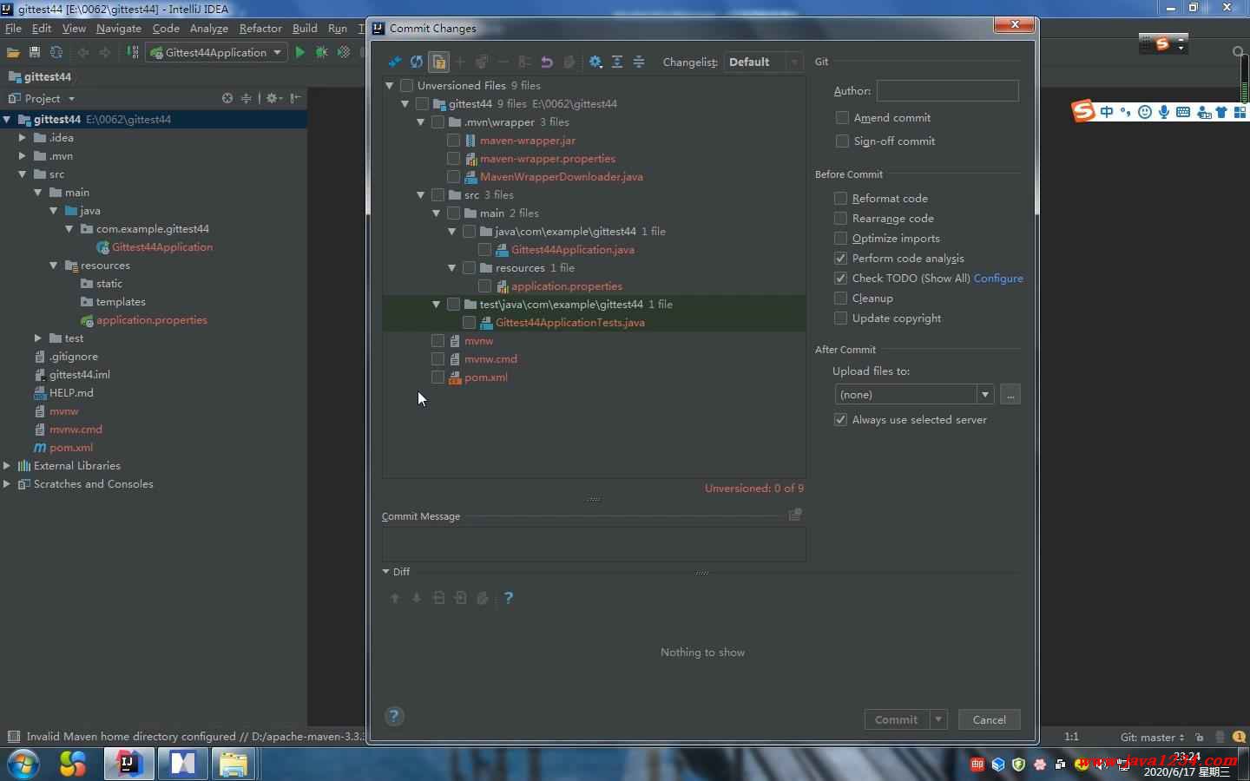Enable the Update copyright checkbox
This screenshot has width=1250, height=781.
click(x=840, y=318)
